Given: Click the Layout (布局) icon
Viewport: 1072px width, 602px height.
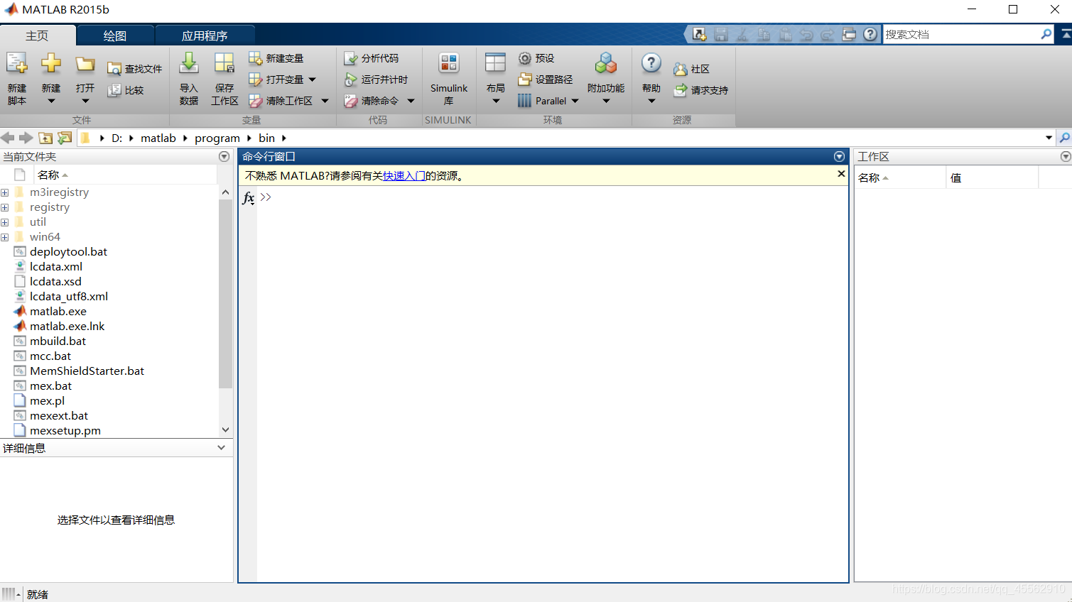Looking at the screenshot, I should coord(495,63).
